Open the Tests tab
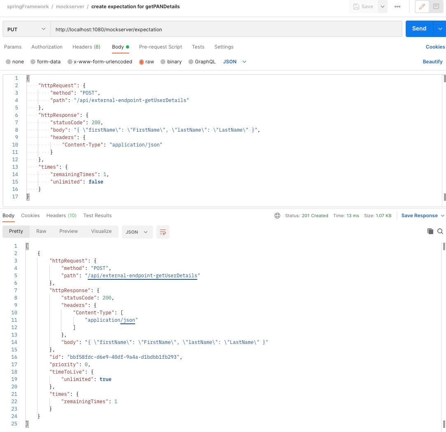This screenshot has width=446, height=432. [198, 47]
